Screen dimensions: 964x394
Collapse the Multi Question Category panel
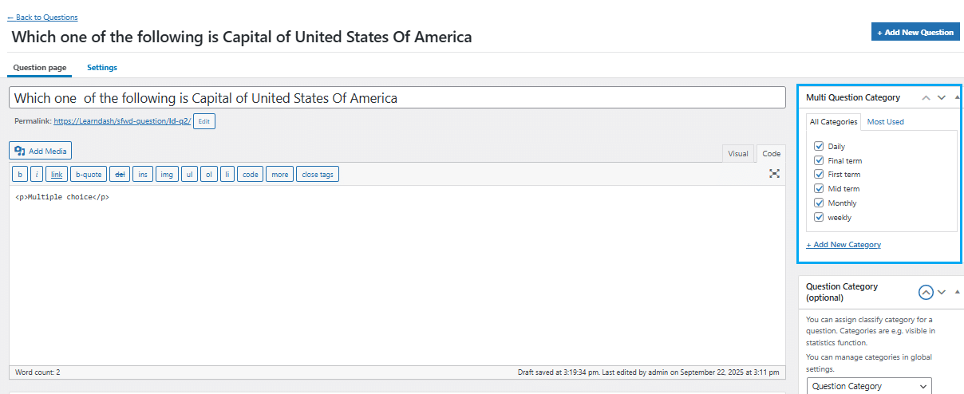pos(957,97)
